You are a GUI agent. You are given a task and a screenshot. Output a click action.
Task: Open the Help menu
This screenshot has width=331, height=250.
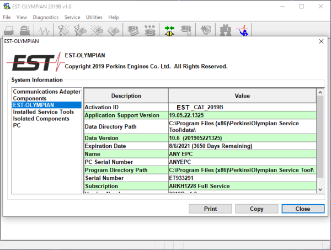pos(114,17)
